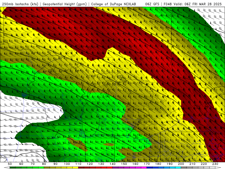Click the 'Geopotential Height (gpm)' header label
This screenshot has width=225, height=169.
pyautogui.click(x=65, y=4)
